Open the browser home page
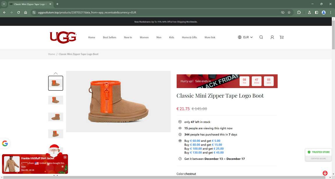335x179 pixels. (x=25, y=12)
